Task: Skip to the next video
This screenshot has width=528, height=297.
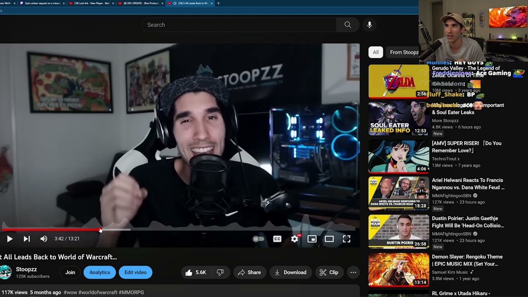Action: [x=27, y=239]
